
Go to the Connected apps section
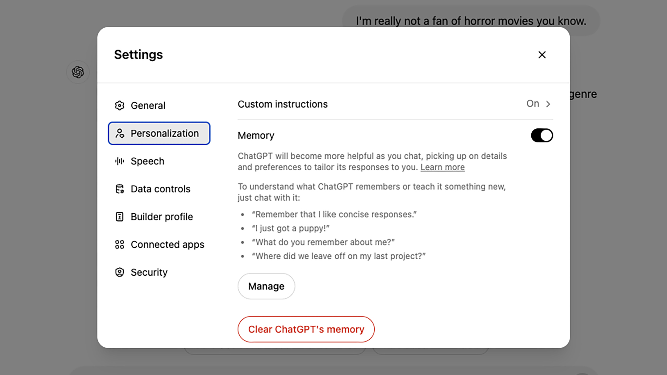click(167, 245)
